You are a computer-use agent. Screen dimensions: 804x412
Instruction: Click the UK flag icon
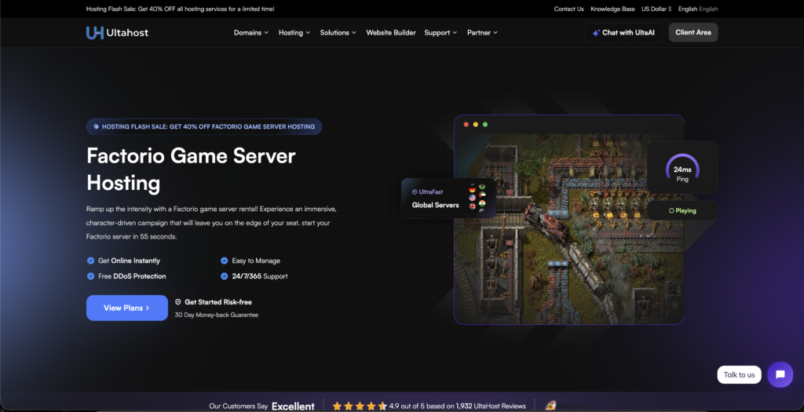(x=472, y=206)
